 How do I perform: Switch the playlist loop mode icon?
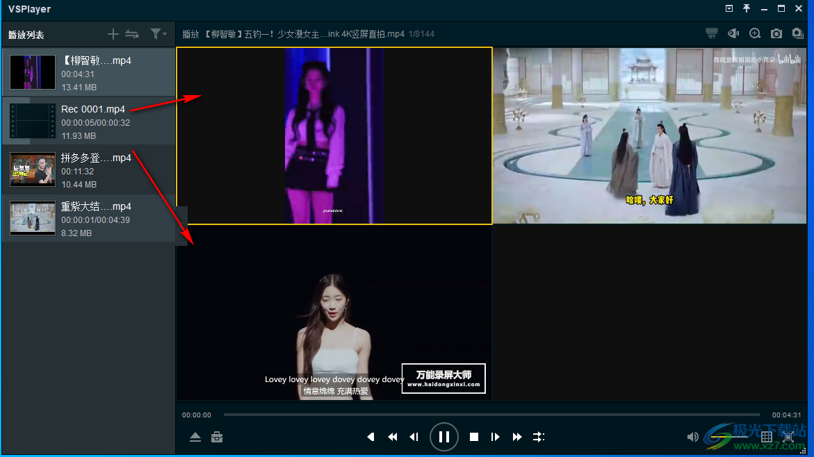point(132,34)
